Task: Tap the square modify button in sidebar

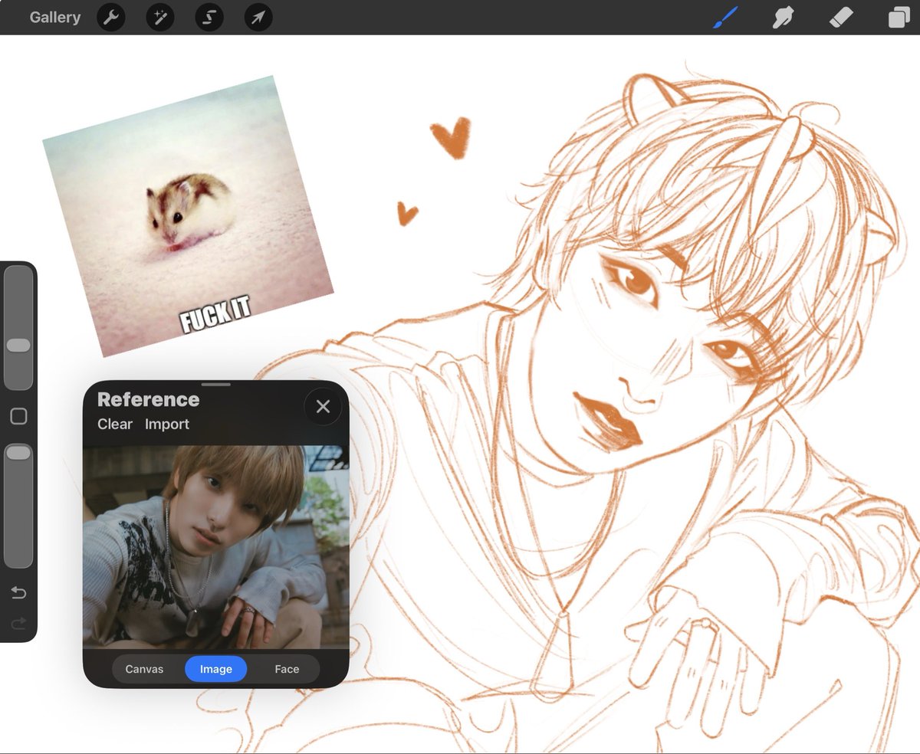Action: 18,416
